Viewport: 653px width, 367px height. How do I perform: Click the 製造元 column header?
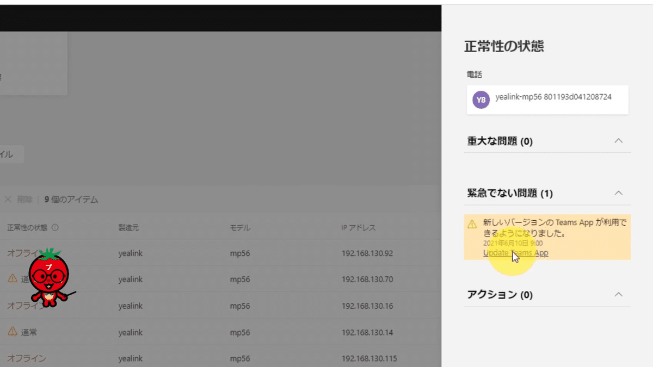(x=129, y=227)
